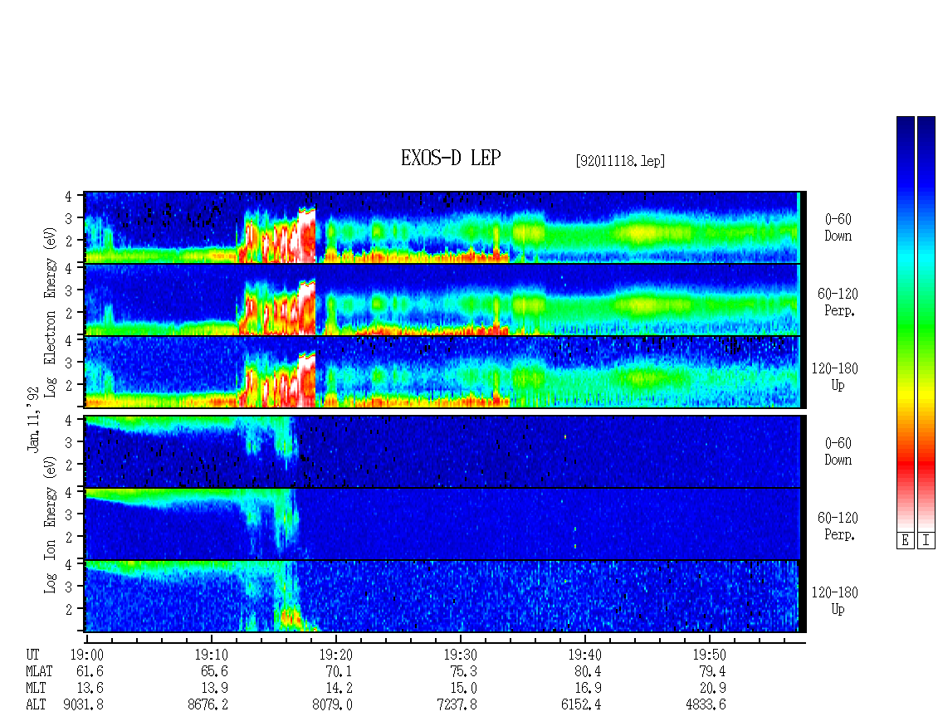Click the I label under the ion color bar
Image resolution: width=938 pixels, height=726 pixels.
coord(926,541)
